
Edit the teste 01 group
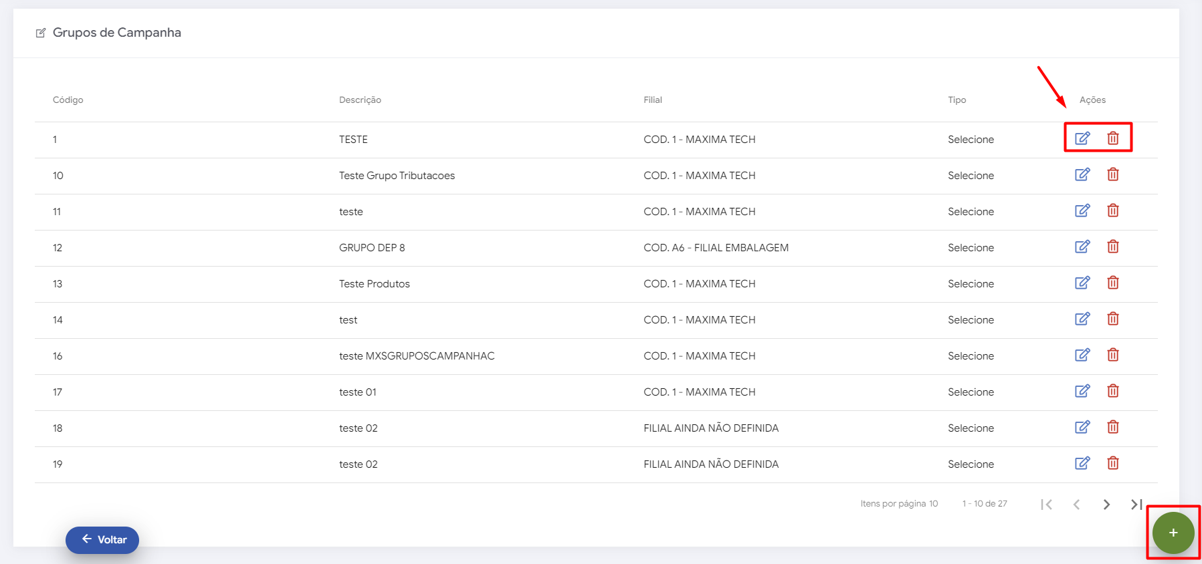(x=1082, y=391)
